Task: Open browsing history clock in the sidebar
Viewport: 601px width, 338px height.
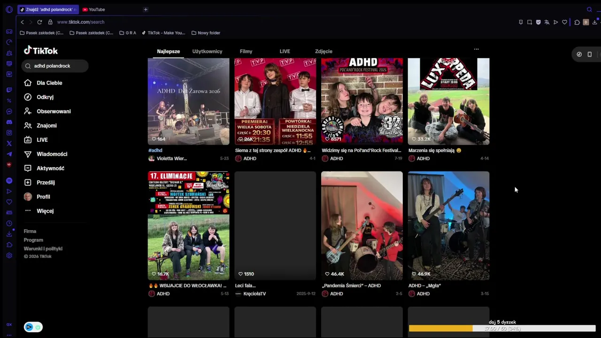Action: click(x=9, y=223)
